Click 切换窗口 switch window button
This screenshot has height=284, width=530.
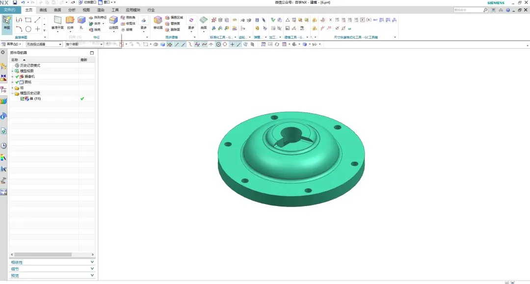(87, 2)
